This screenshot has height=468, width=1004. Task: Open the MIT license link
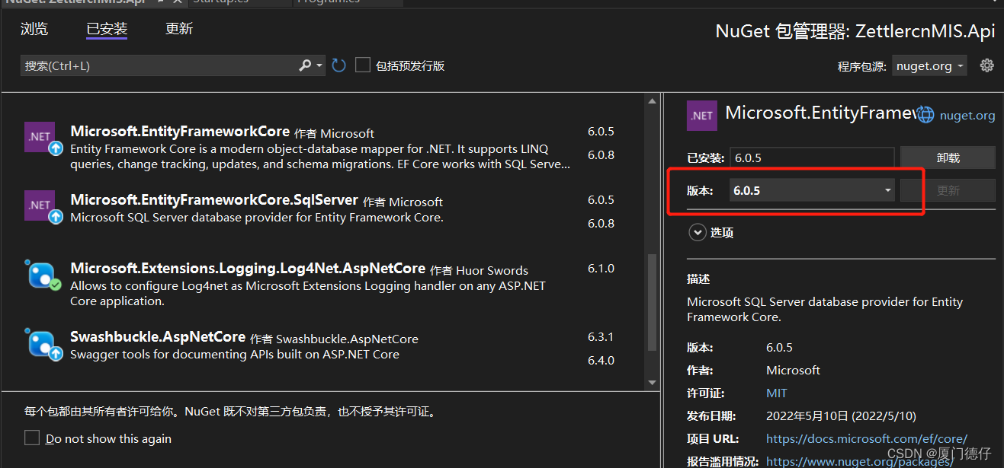tap(777, 393)
